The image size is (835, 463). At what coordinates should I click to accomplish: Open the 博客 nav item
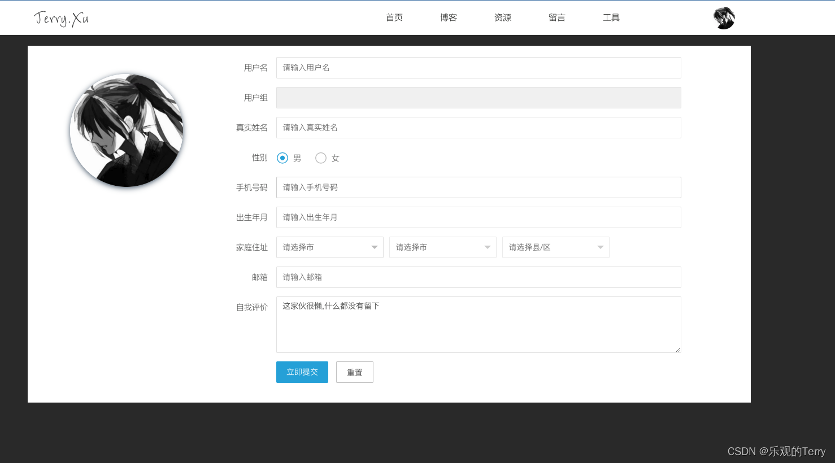pyautogui.click(x=449, y=18)
